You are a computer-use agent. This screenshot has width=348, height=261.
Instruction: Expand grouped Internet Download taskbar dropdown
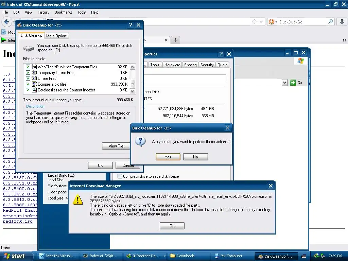(x=164, y=256)
